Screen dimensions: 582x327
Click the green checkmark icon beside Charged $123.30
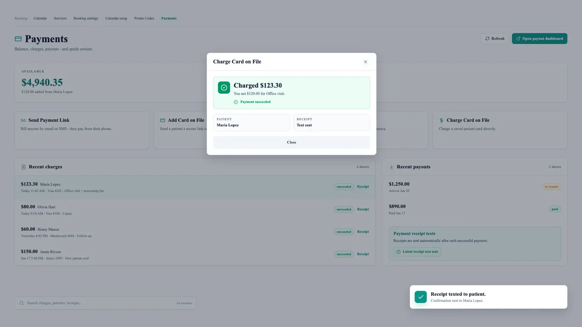(224, 88)
